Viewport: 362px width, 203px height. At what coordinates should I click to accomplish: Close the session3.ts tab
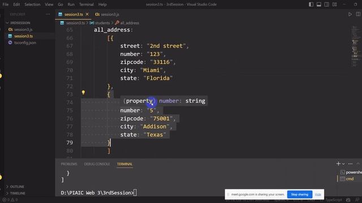coord(87,14)
